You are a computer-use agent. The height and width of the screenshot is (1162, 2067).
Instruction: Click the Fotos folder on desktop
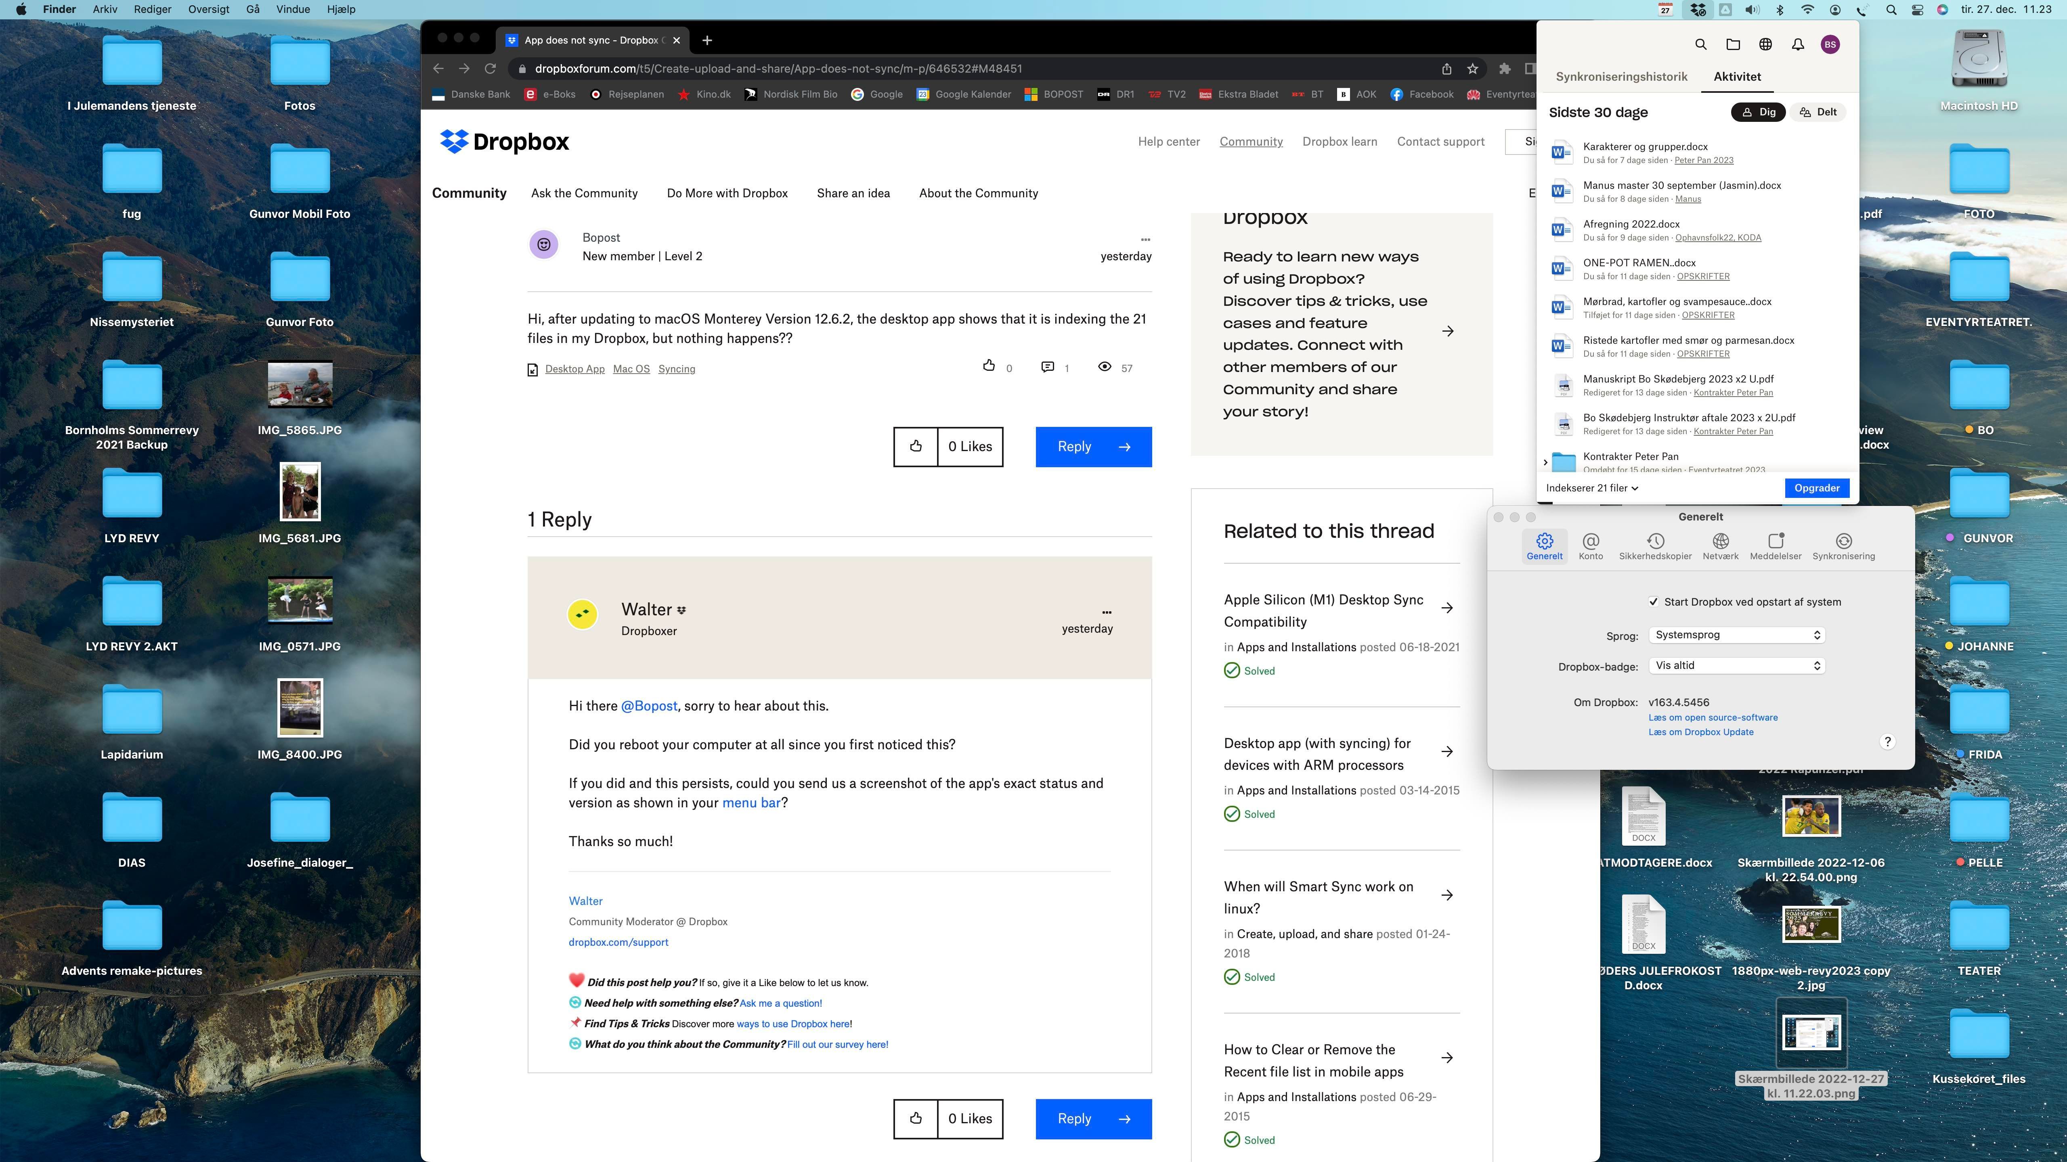click(299, 60)
